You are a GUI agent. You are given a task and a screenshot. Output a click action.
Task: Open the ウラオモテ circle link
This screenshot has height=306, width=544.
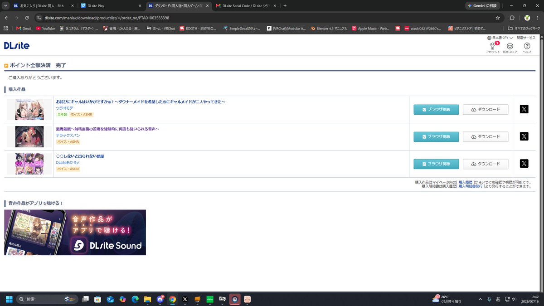pyautogui.click(x=64, y=108)
